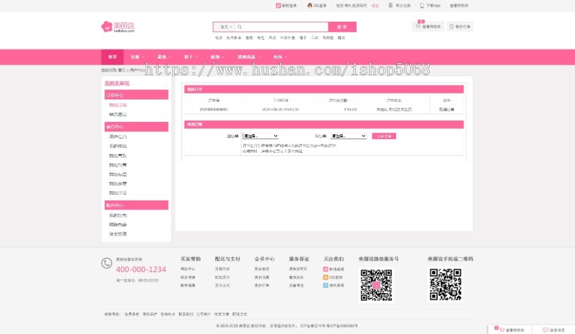Click the first hot keyword below search box

pyautogui.click(x=218, y=38)
